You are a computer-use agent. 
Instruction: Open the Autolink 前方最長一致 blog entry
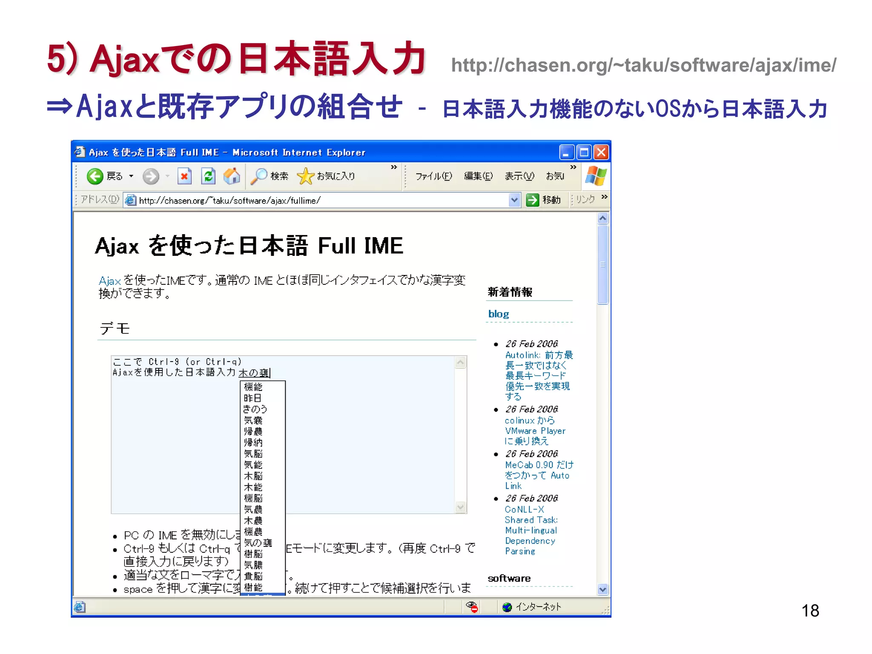click(x=539, y=376)
